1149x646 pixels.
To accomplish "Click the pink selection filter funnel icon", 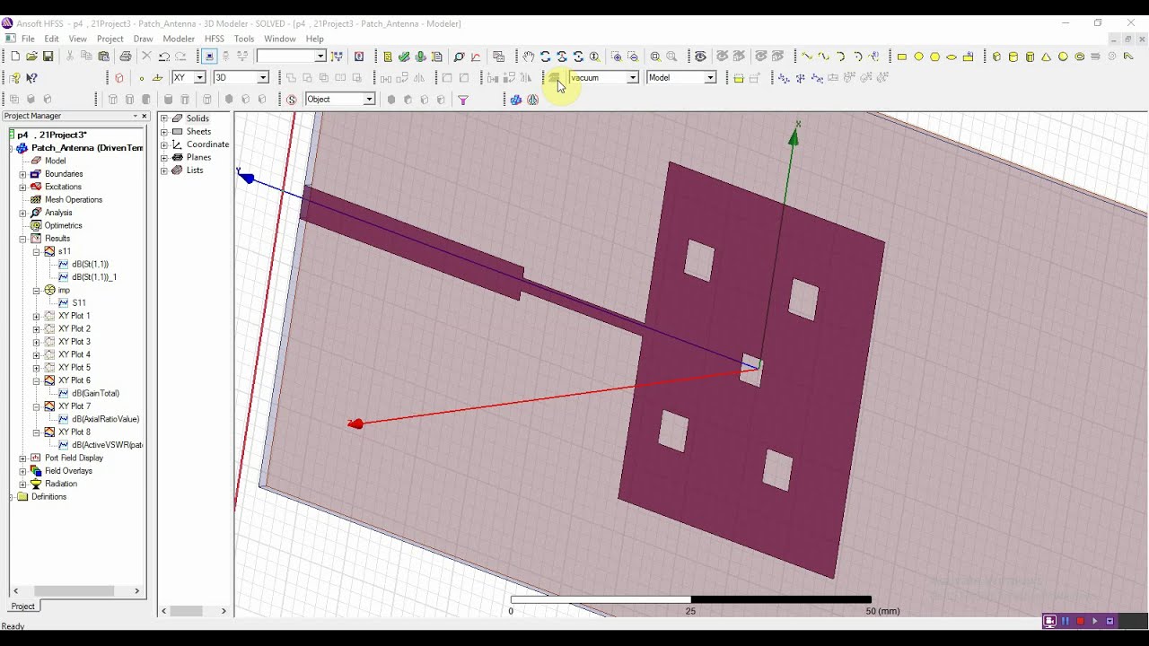I will (463, 100).
